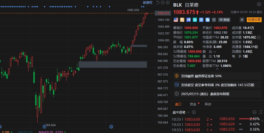Click the 1085.650 high label on chart

133,10
